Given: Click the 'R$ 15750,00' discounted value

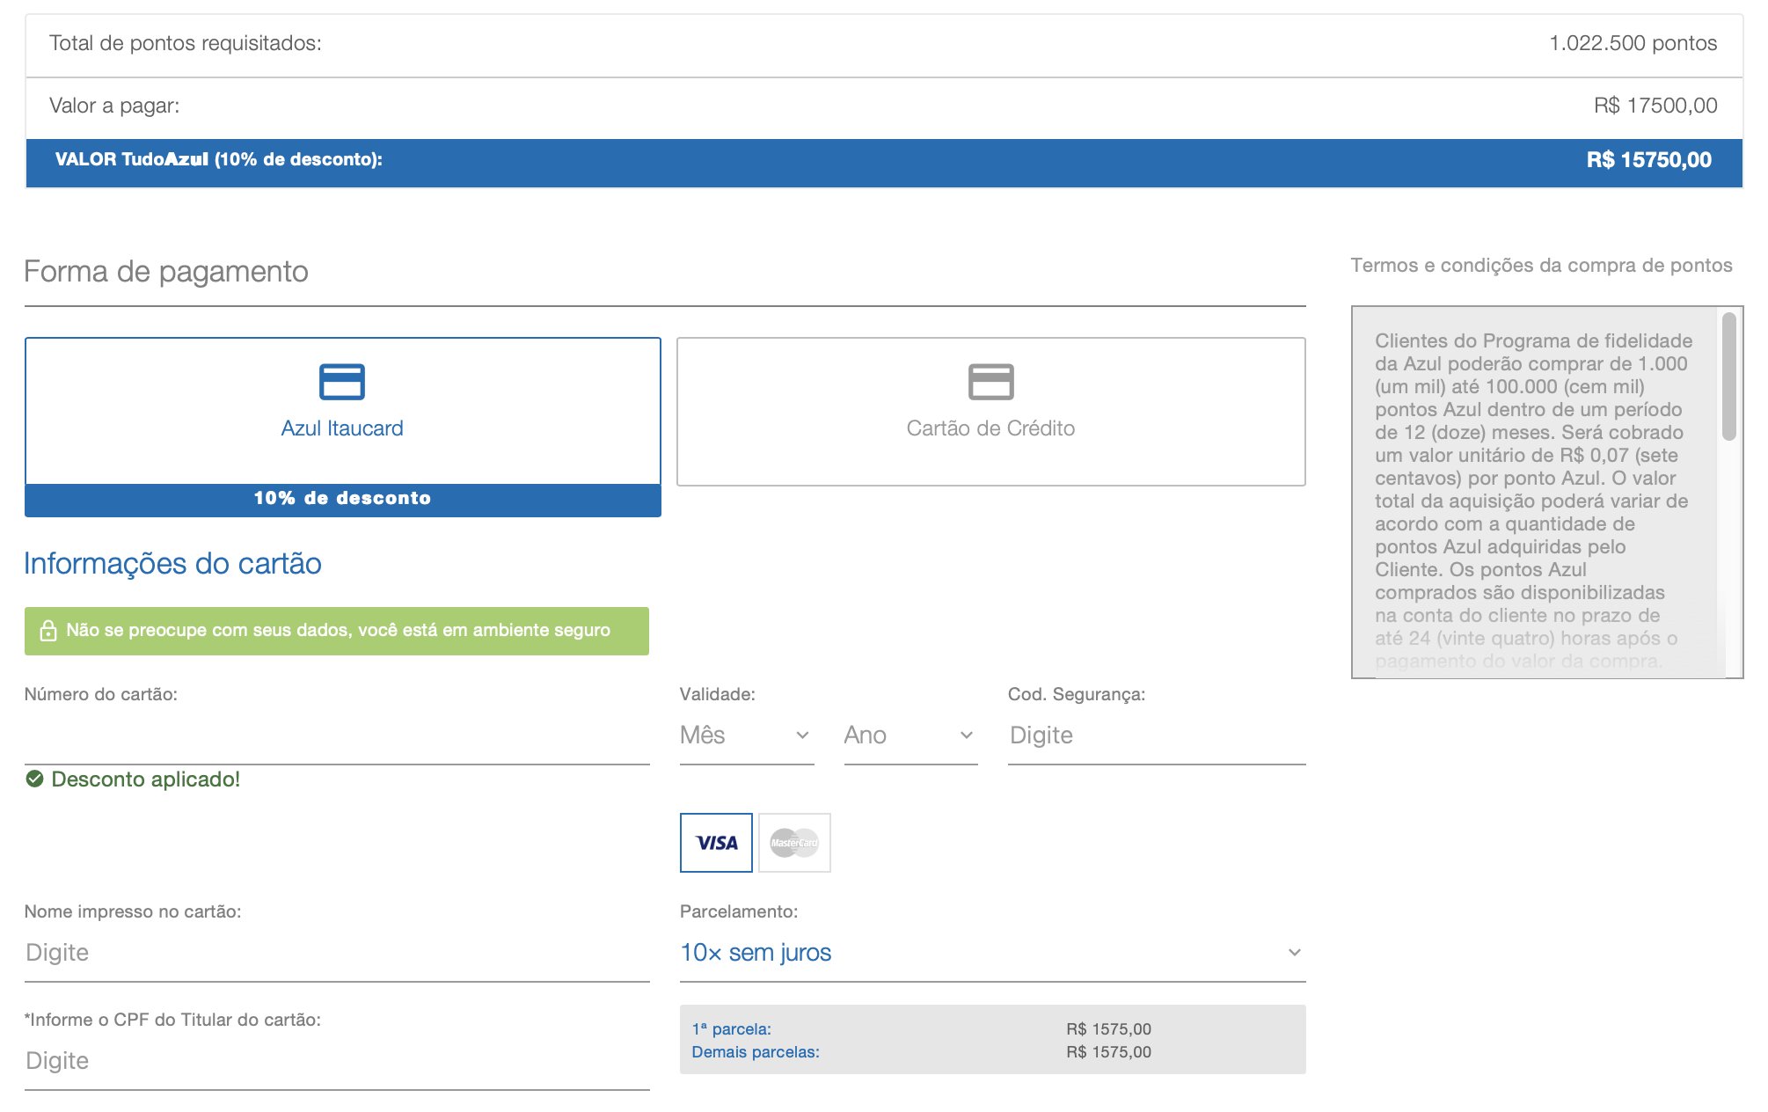Looking at the screenshot, I should coord(1649,160).
